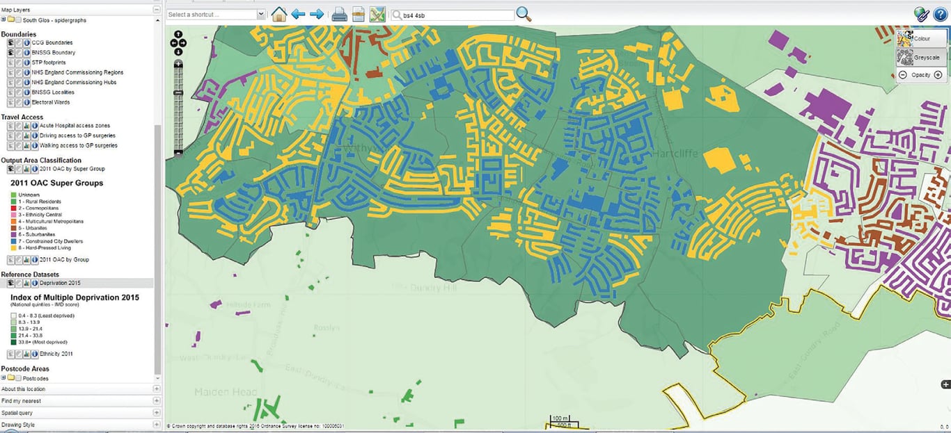Expand the Find my nearest panel
The width and height of the screenshot is (951, 433).
[156, 401]
